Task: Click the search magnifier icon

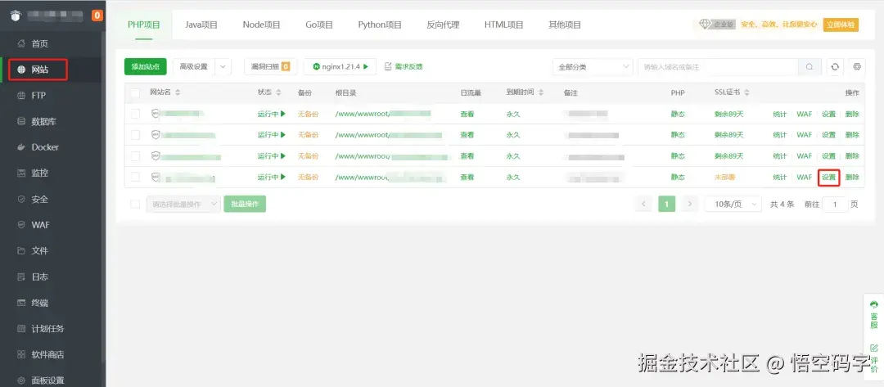Action: pos(810,66)
